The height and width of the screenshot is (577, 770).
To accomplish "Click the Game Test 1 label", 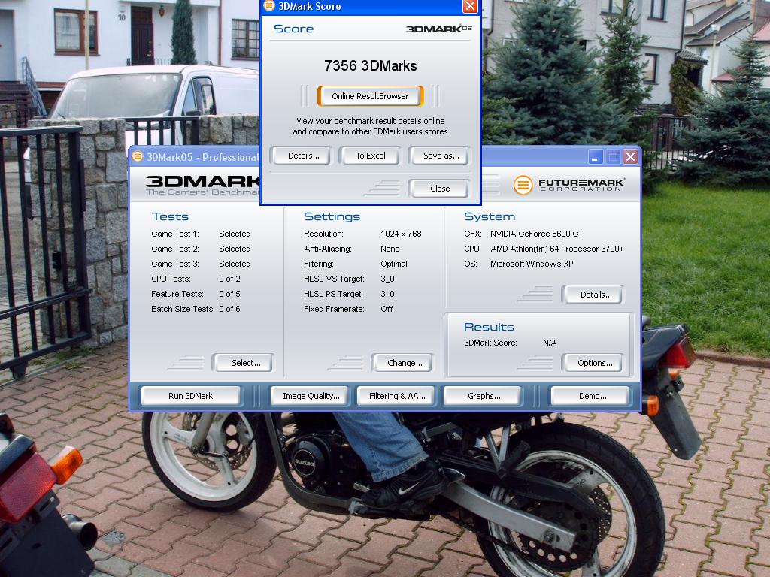I will tap(175, 234).
